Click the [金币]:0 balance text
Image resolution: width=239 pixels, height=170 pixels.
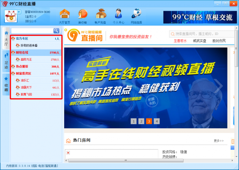[x=31, y=16]
